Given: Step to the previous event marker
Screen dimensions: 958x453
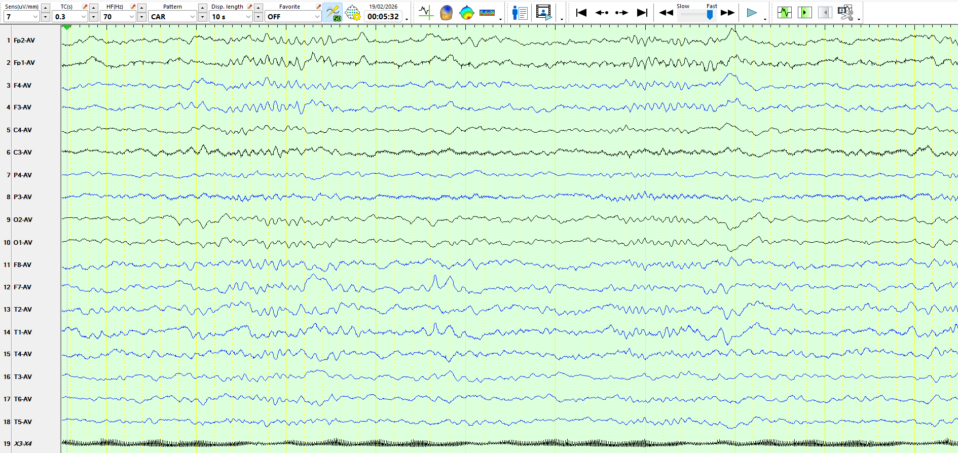Looking at the screenshot, I should (602, 13).
